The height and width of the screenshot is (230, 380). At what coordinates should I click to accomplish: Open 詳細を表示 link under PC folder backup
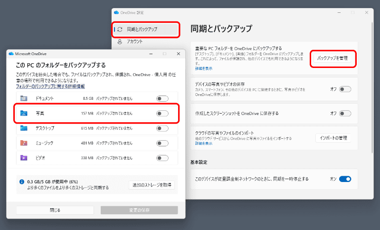tap(204, 68)
